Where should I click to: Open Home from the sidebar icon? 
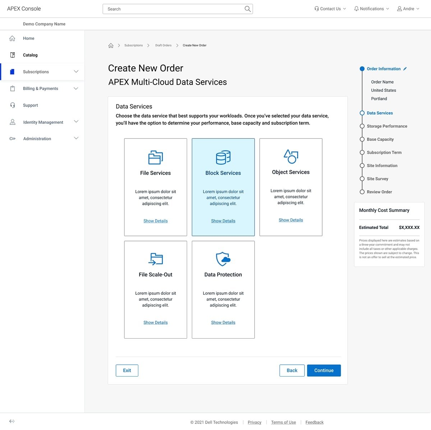[13, 38]
